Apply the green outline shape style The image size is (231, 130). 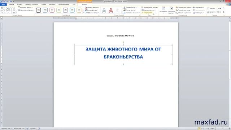coord(58,10)
